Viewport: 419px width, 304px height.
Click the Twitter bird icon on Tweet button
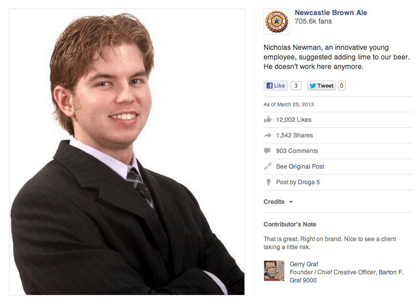[313, 86]
